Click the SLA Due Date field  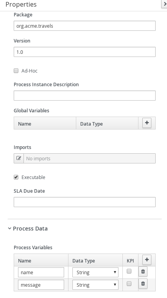(x=84, y=202)
